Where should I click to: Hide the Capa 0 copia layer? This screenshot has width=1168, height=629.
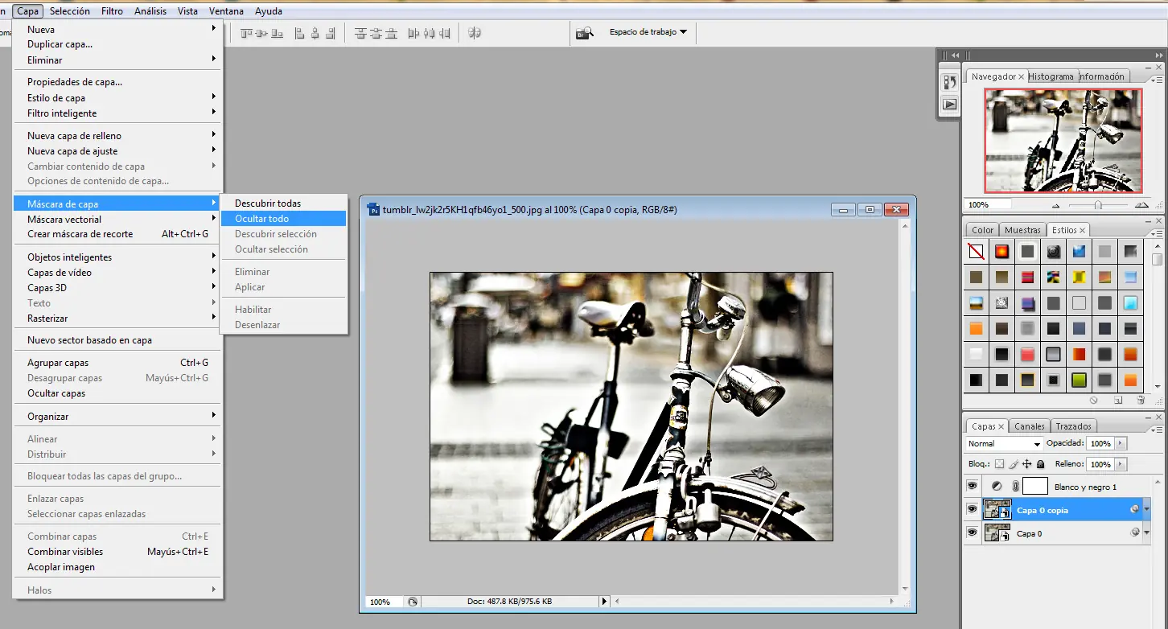[x=972, y=509]
